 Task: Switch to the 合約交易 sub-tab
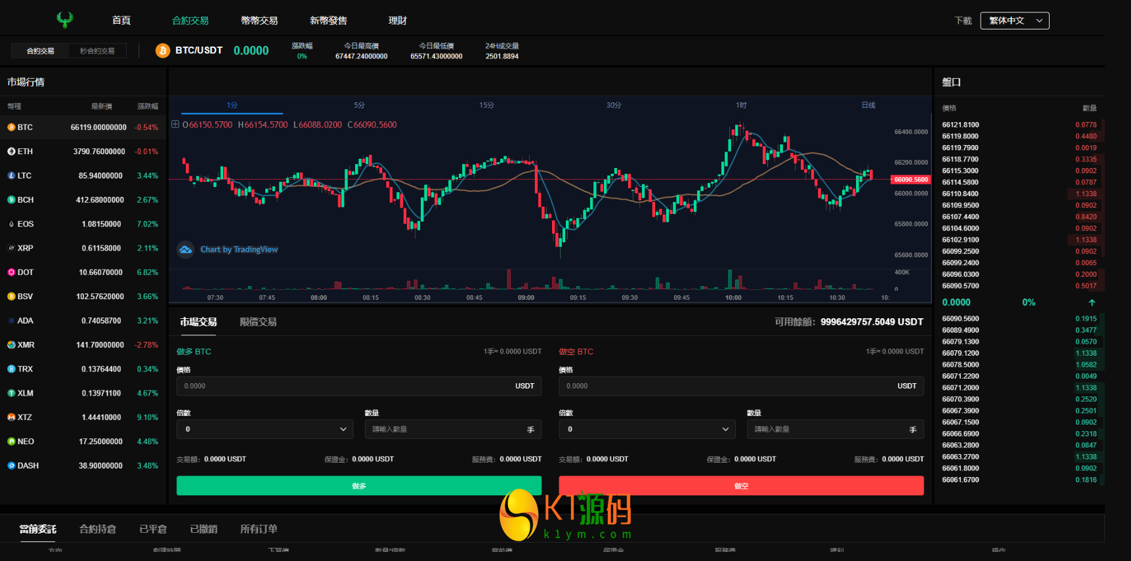coord(41,51)
